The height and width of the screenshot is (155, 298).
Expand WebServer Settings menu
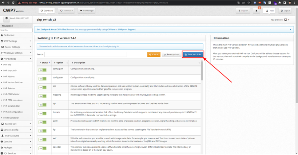click(16, 53)
